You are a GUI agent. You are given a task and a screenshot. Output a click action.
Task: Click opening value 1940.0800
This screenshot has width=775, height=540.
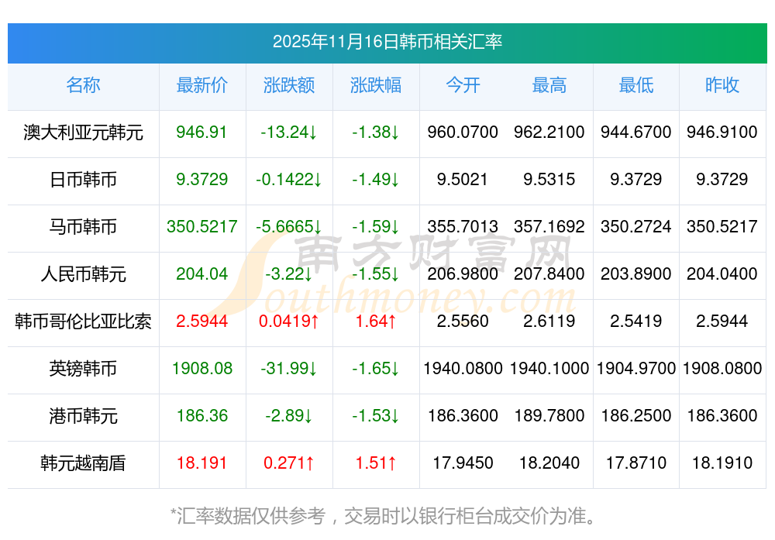[463, 369]
